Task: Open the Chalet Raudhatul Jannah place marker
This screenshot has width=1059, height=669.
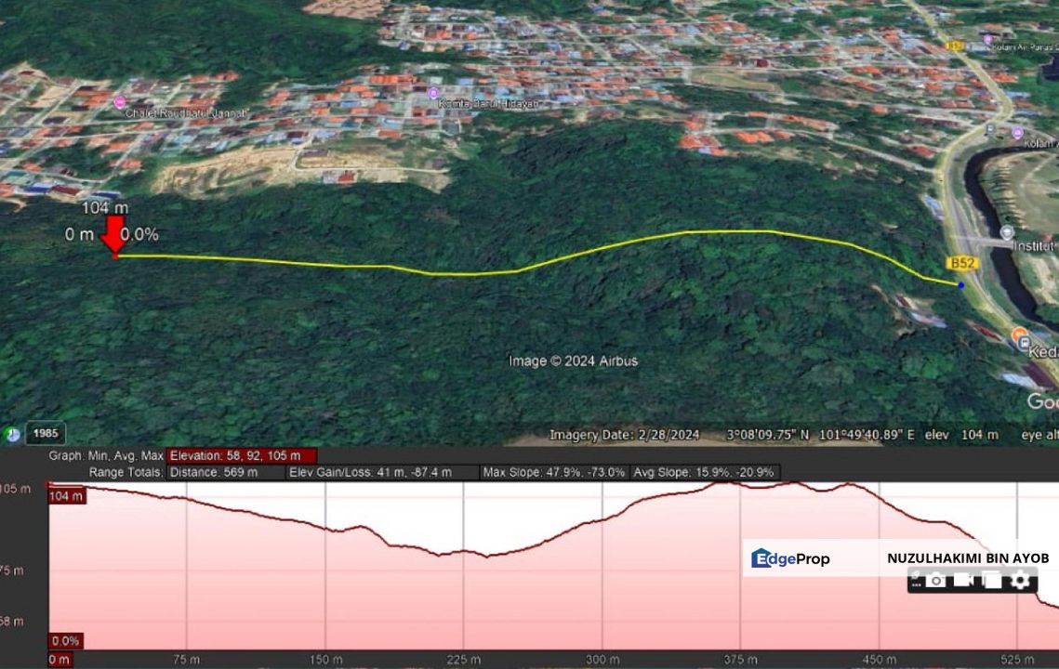Action: coord(120,101)
